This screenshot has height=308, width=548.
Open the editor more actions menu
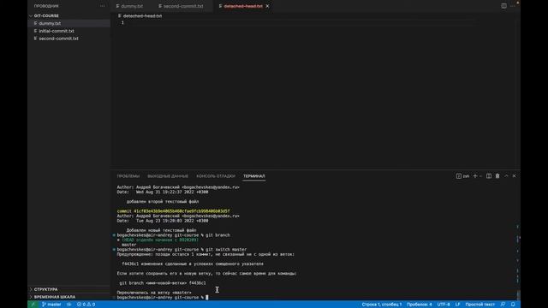coord(513,6)
